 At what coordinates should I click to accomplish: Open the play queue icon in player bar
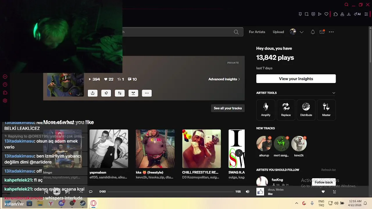pyautogui.click(x=334, y=192)
